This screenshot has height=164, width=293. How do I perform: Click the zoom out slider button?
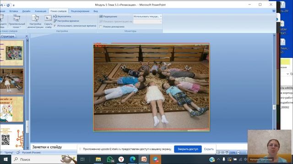coord(239,153)
